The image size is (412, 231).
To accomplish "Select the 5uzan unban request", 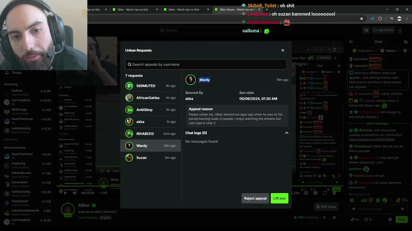I will click(150, 158).
